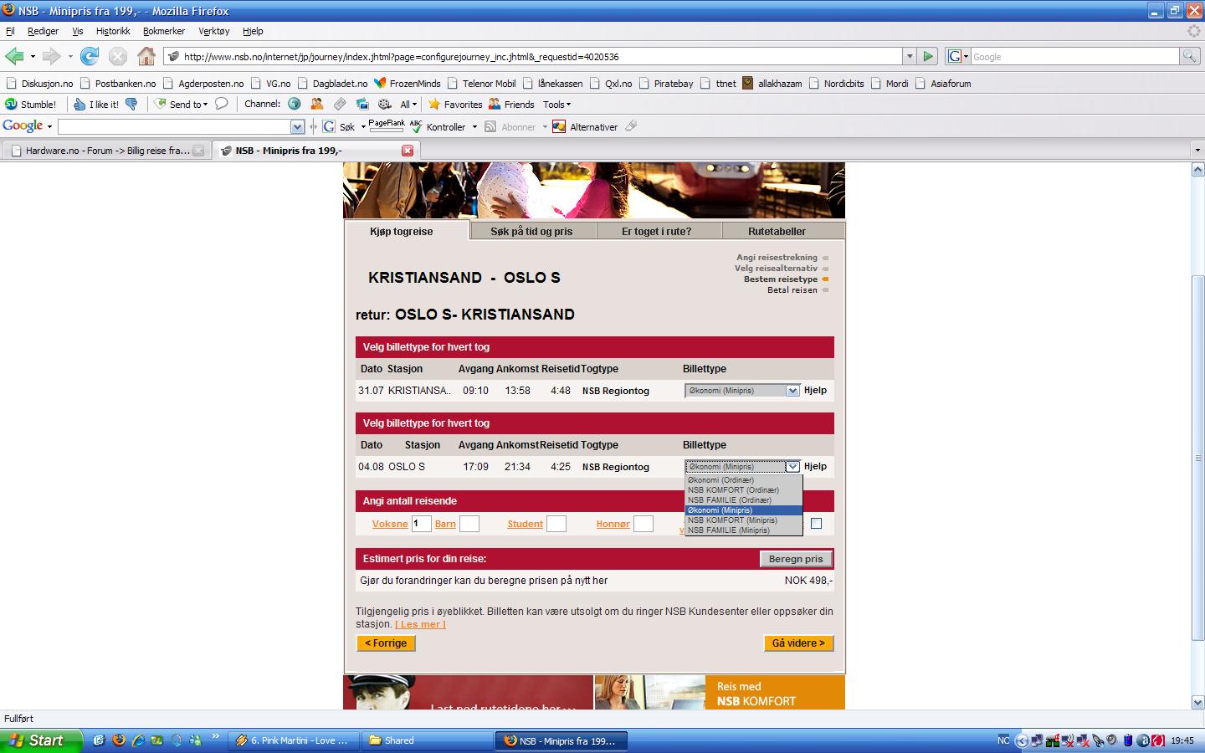Reload the page with the refresh icon
The image size is (1205, 753).
point(90,56)
